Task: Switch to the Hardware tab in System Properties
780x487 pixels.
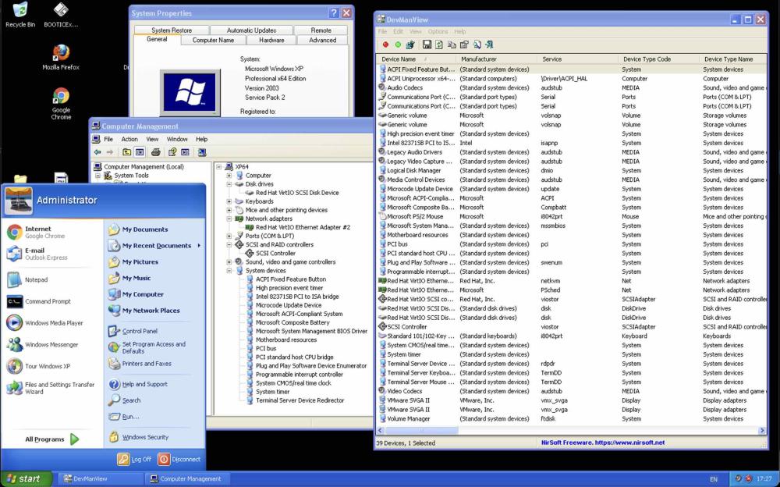Action: point(271,41)
